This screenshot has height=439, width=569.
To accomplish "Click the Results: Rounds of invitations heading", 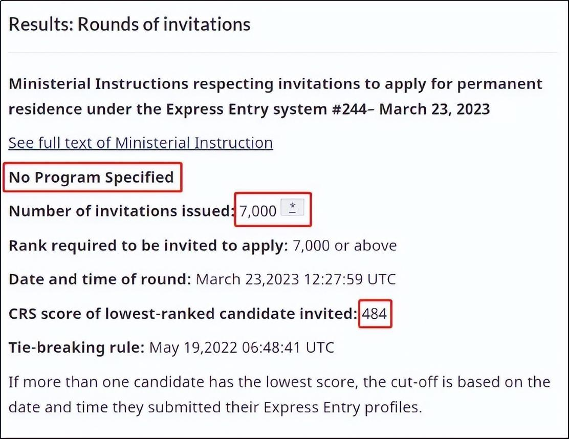I will [130, 24].
